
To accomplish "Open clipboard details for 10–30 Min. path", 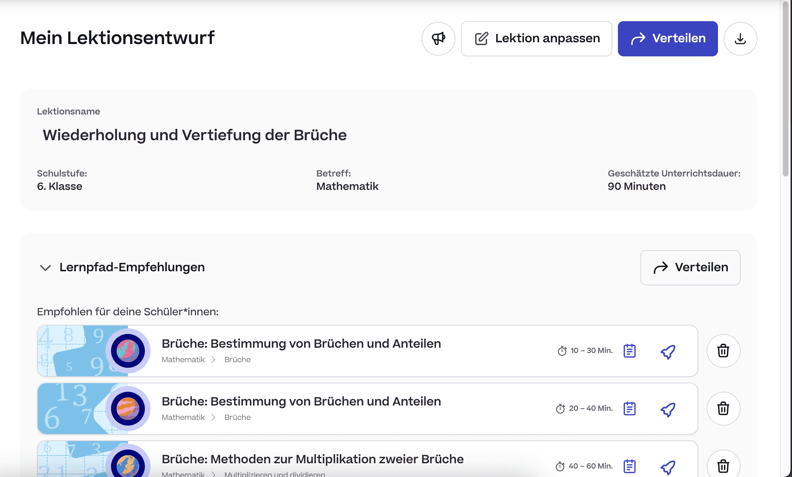I will [630, 351].
